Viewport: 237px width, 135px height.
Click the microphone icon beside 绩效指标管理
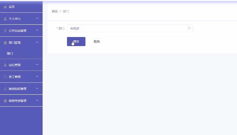click(x=5, y=89)
